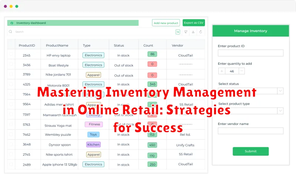Select the checkbox for Boat lifestyle row
Image resolution: width=296 pixels, height=176 pixels.
11,65
